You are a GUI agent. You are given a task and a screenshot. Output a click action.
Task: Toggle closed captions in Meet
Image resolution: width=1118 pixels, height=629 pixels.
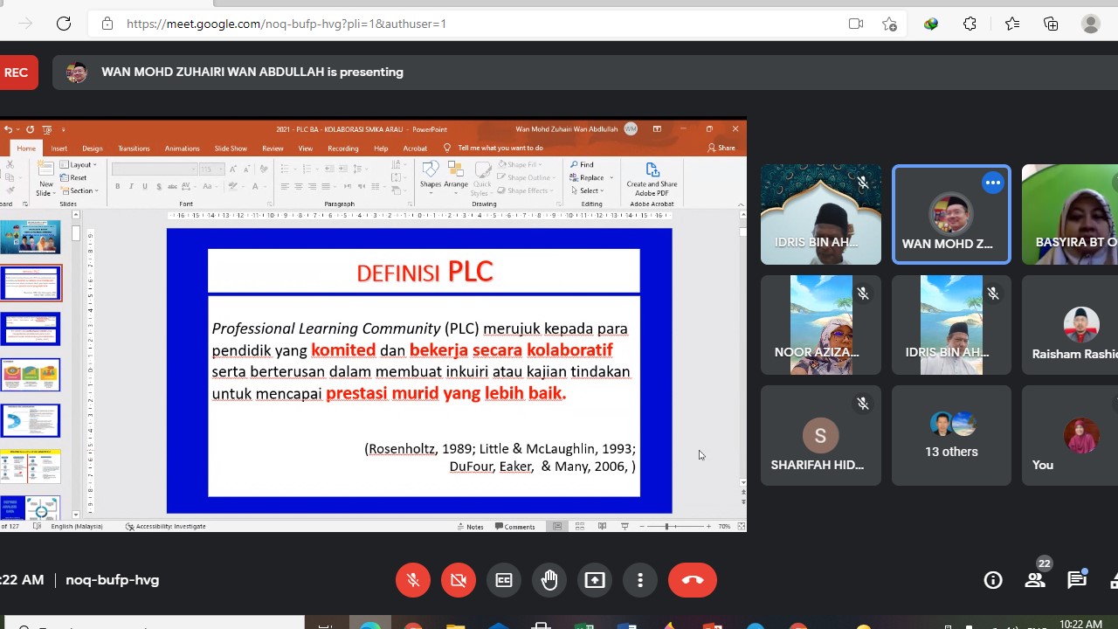[504, 580]
